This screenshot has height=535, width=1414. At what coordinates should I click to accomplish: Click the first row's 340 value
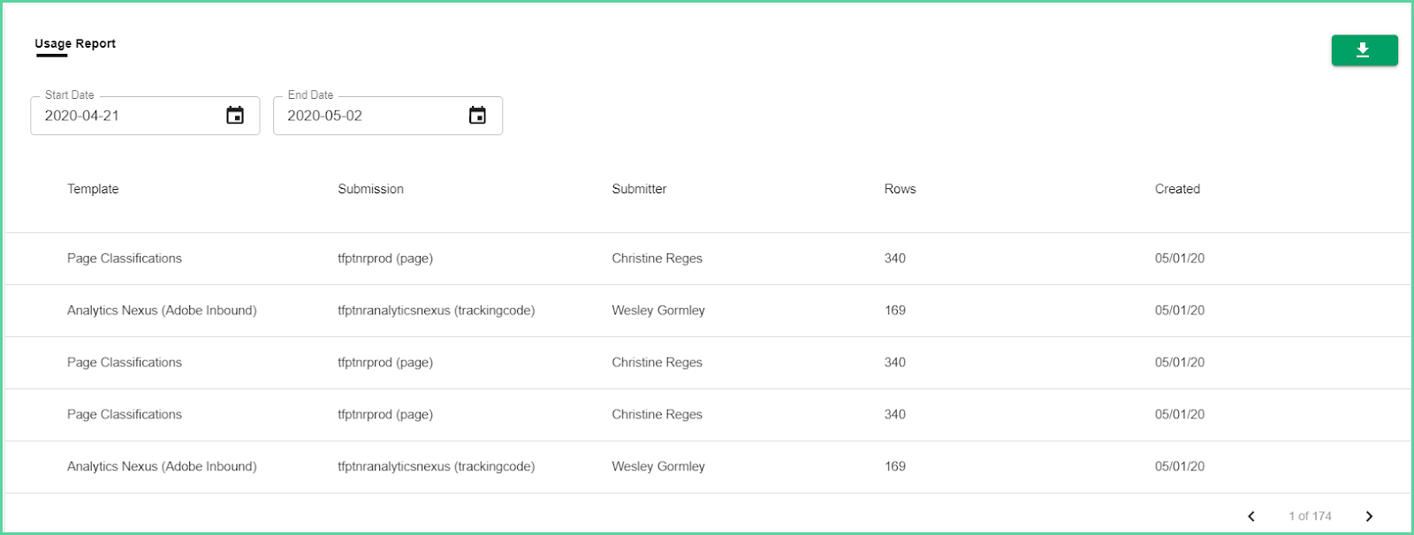[895, 259]
